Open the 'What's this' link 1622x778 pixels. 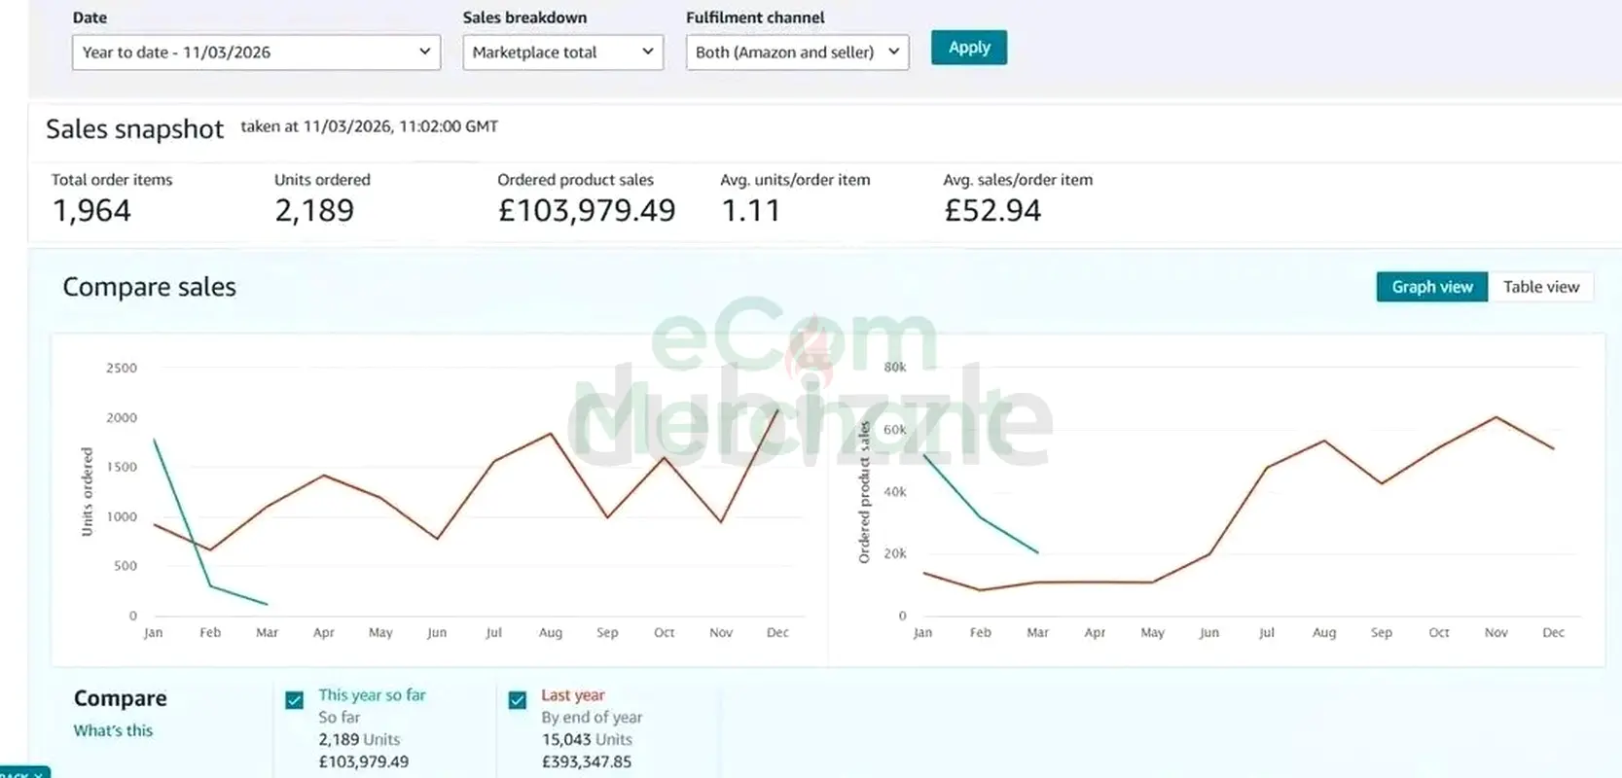113,730
